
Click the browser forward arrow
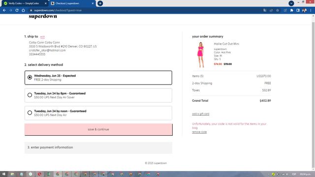(11, 10)
